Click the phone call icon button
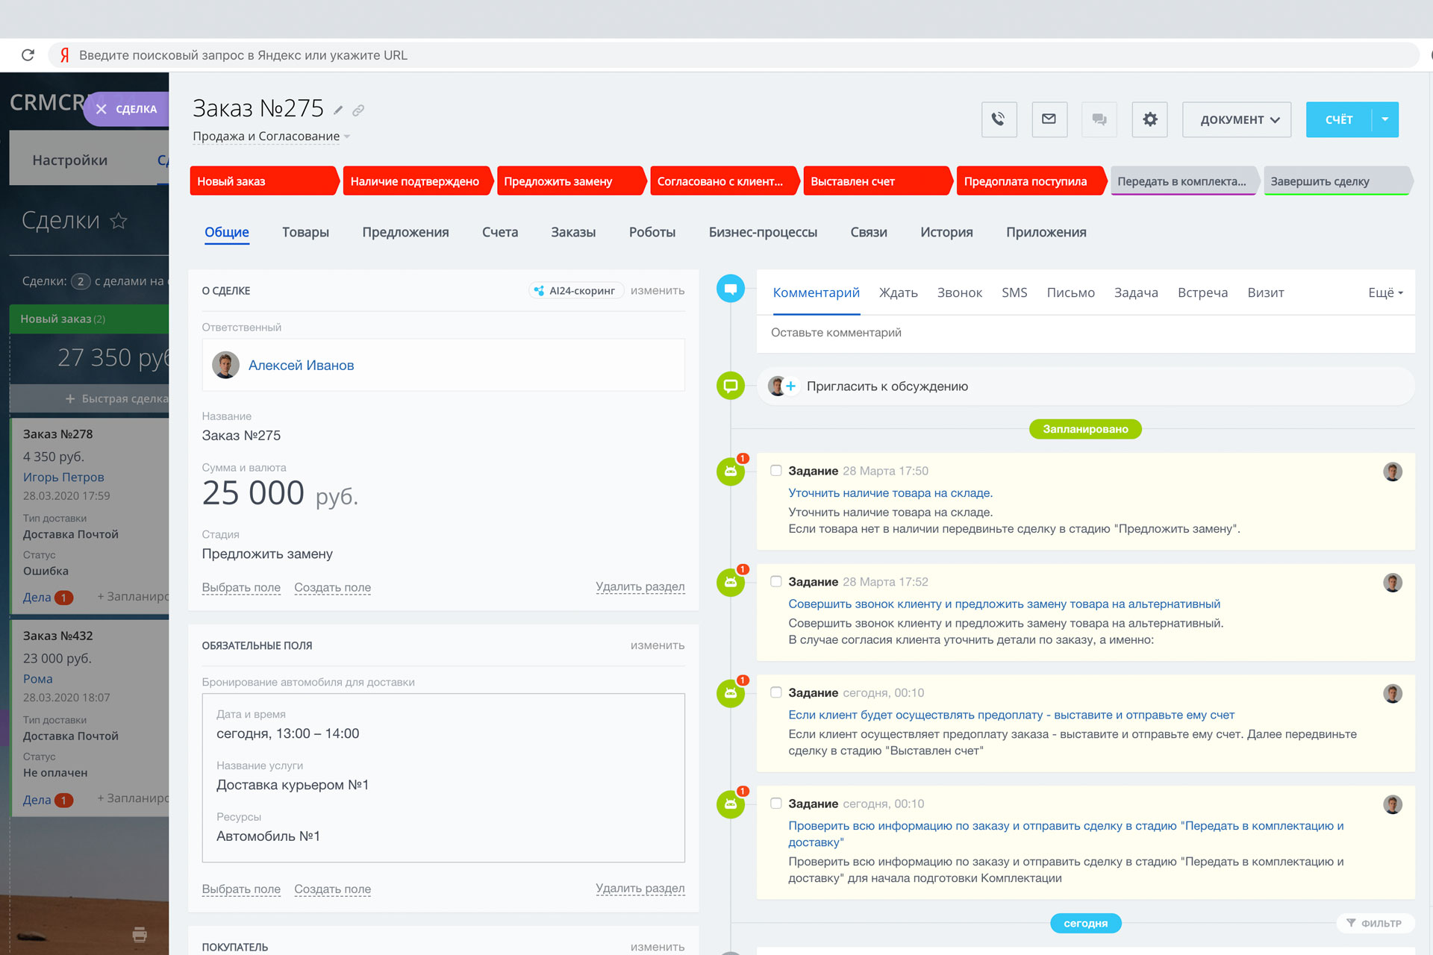Viewport: 1433px width, 955px height. pyautogui.click(x=999, y=119)
